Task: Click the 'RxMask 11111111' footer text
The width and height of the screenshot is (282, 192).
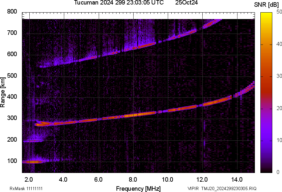Action: [x=26, y=188]
